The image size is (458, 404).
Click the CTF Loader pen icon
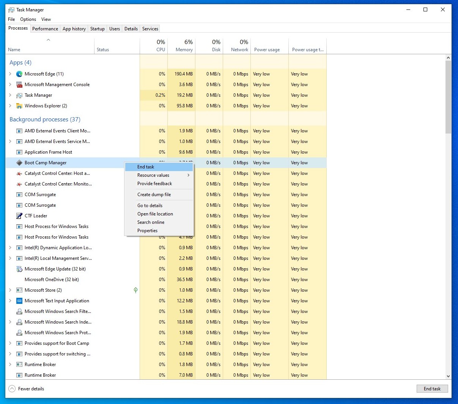[19, 216]
